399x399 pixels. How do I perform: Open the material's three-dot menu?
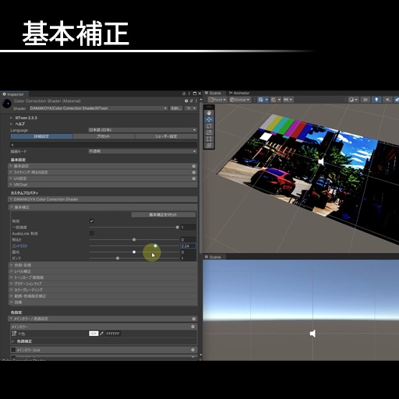(x=196, y=101)
